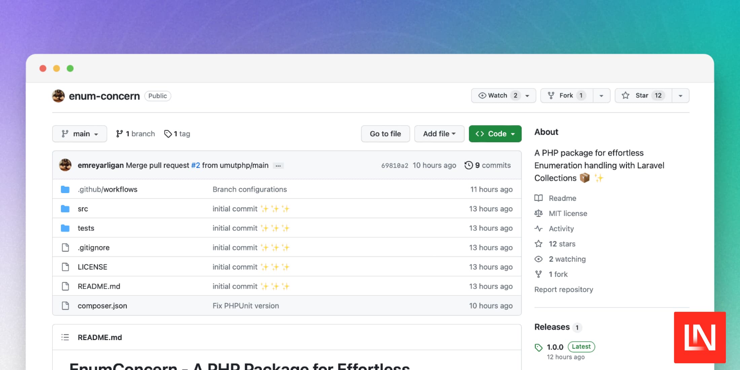
Task: Expand the commit message ellipsis
Action: tap(278, 165)
